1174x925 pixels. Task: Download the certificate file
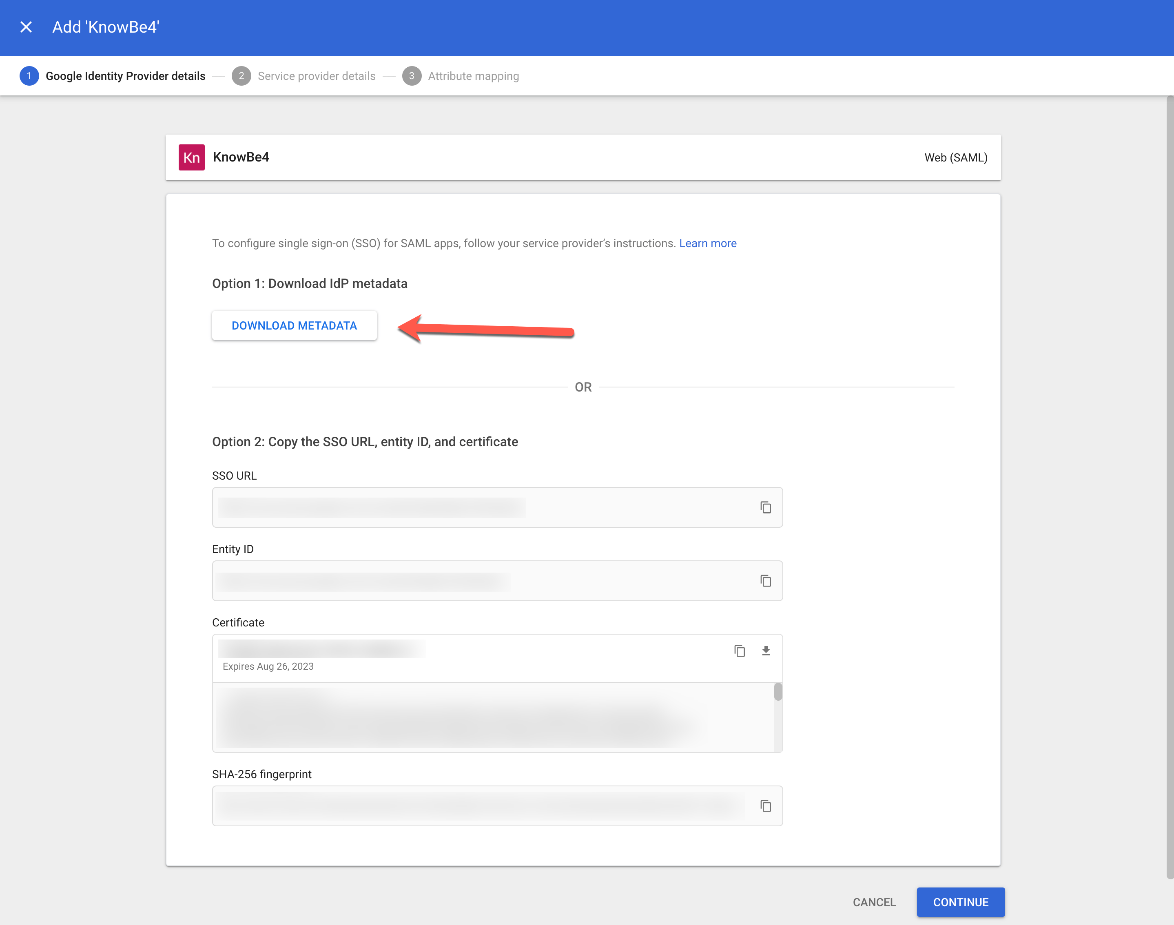click(766, 651)
